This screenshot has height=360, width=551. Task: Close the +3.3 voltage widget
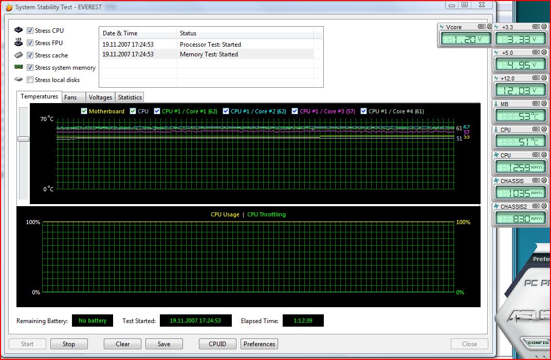pos(544,27)
